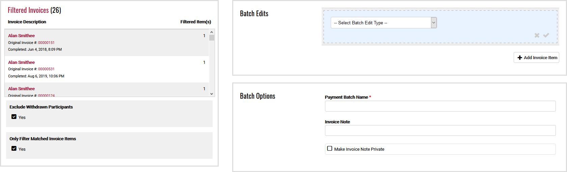The image size is (567, 172).
Task: Click the cancel X icon in Batch Edits
Action: tap(537, 35)
